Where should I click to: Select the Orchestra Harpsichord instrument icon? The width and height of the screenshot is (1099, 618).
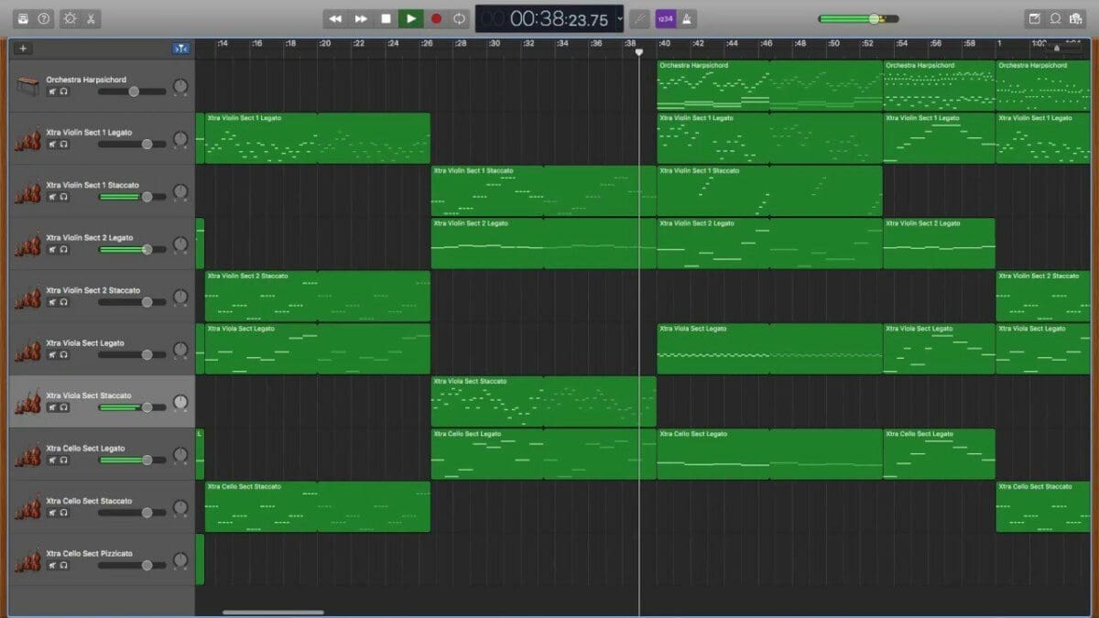(x=28, y=86)
